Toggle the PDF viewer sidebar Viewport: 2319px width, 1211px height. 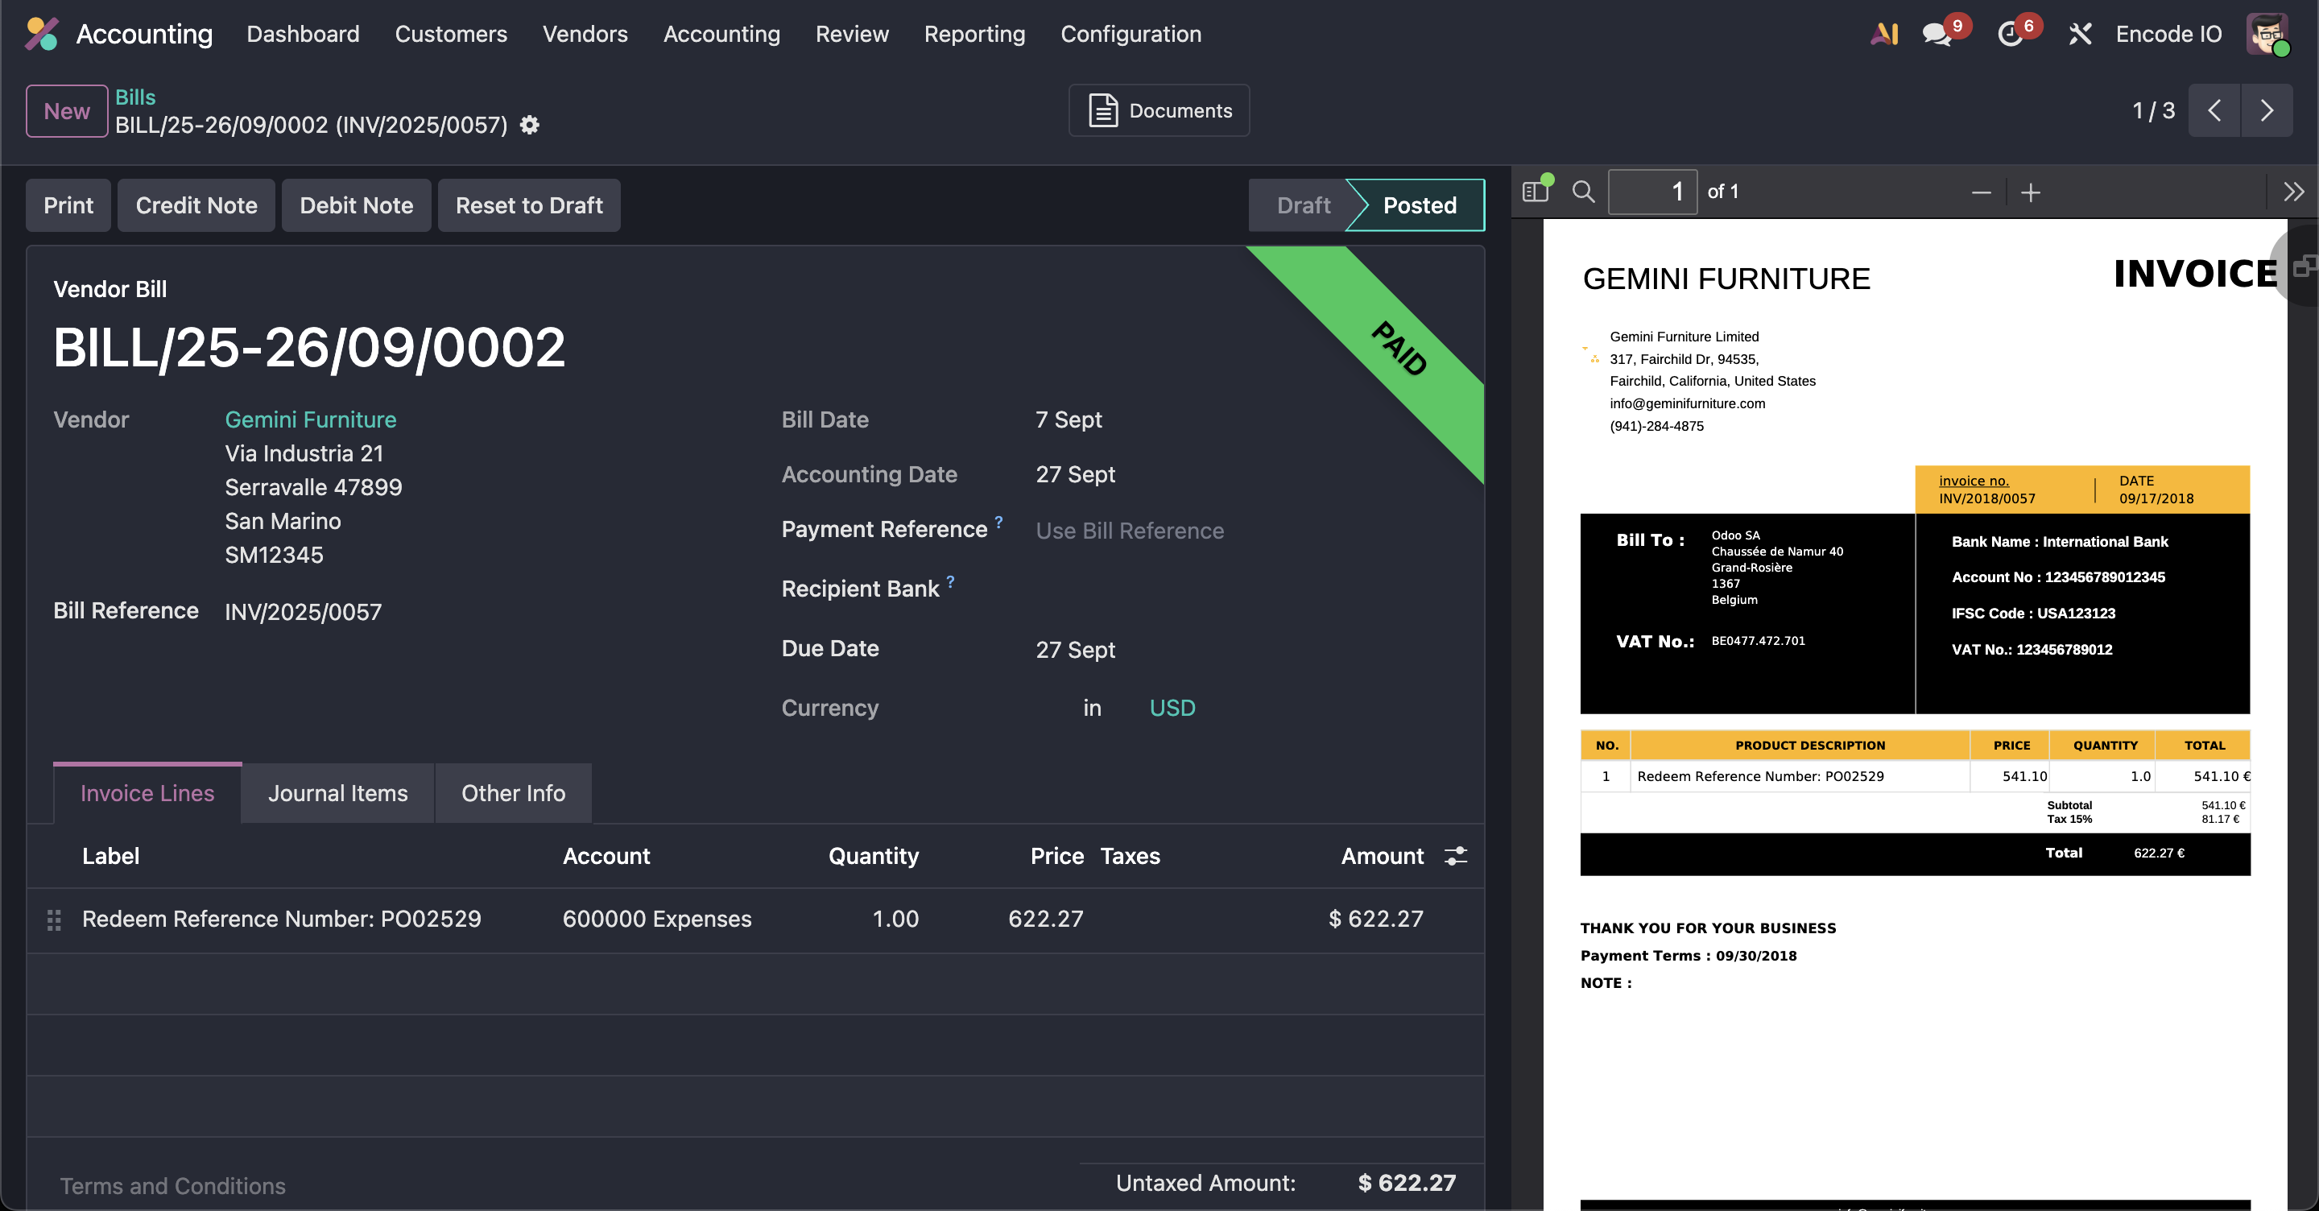pos(1536,191)
